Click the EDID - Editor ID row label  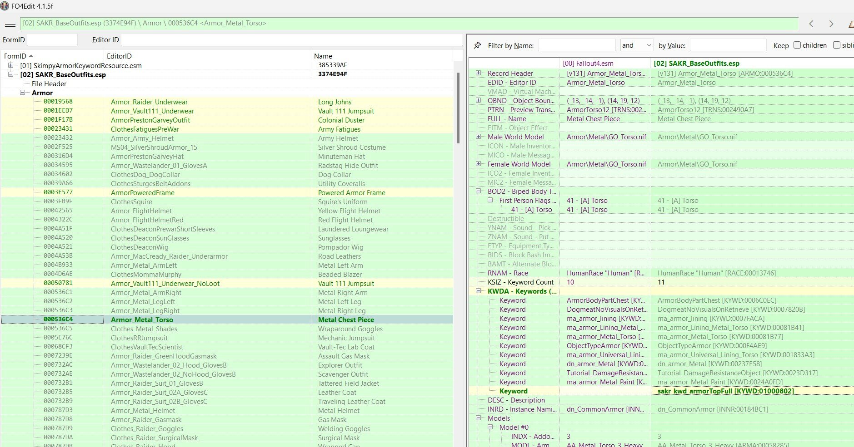[512, 82]
